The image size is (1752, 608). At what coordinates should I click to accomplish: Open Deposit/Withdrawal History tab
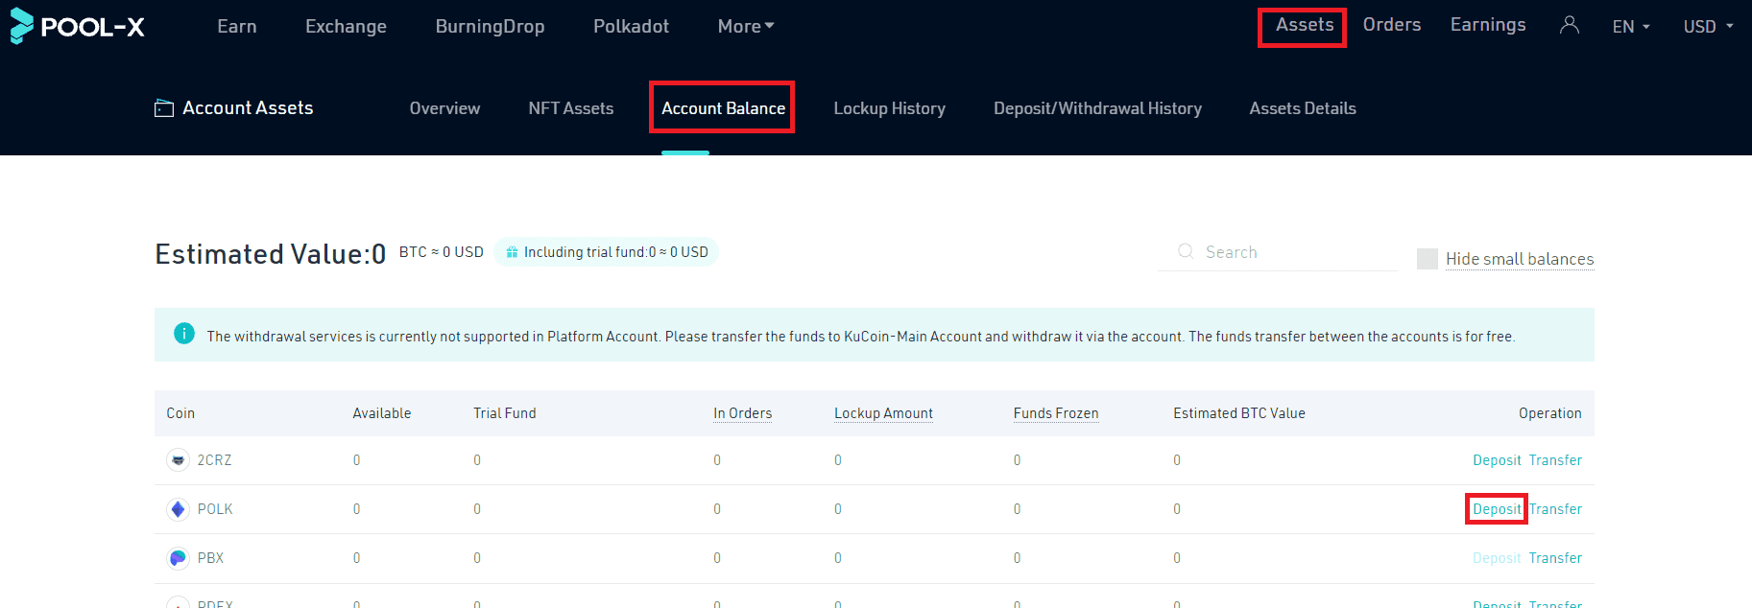(x=1097, y=108)
